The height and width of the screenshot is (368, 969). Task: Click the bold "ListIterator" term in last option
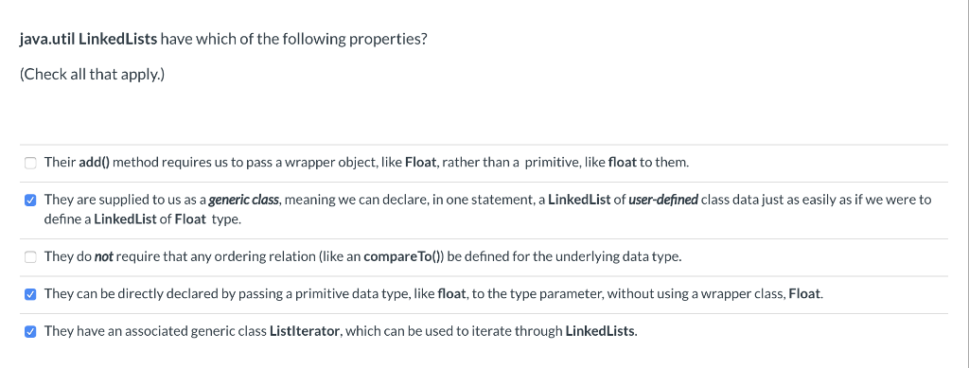(x=305, y=331)
